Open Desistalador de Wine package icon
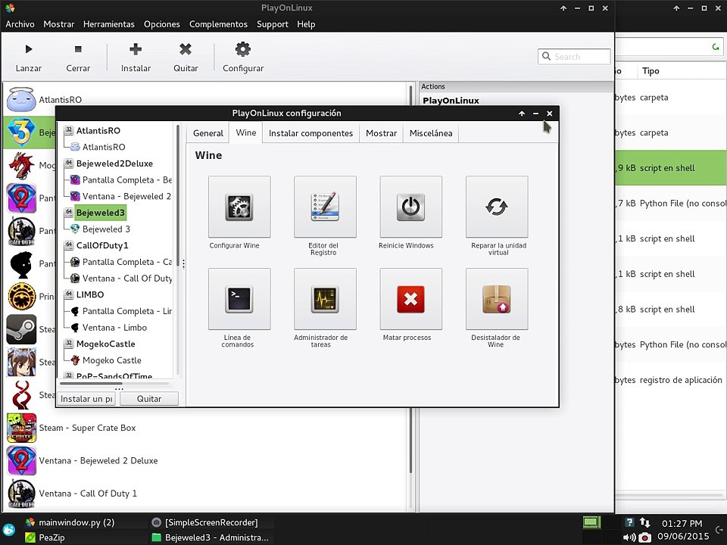Image resolution: width=727 pixels, height=545 pixels. point(497,299)
